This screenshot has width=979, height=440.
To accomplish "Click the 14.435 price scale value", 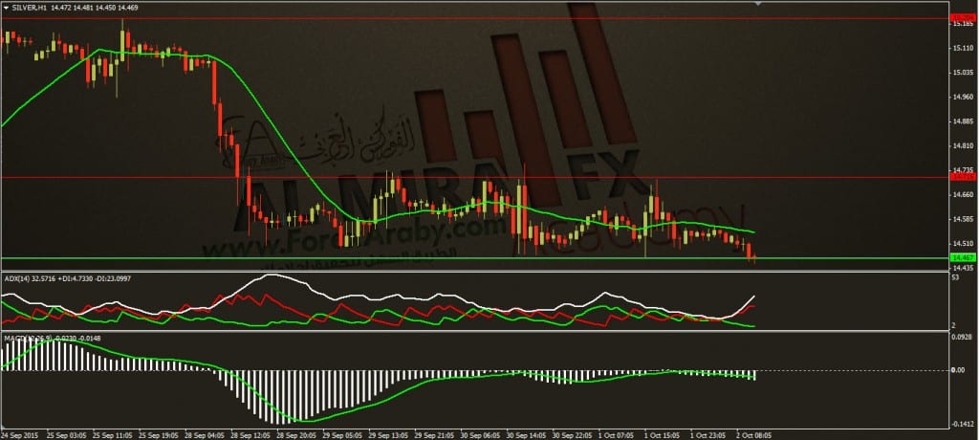I will pos(964,268).
